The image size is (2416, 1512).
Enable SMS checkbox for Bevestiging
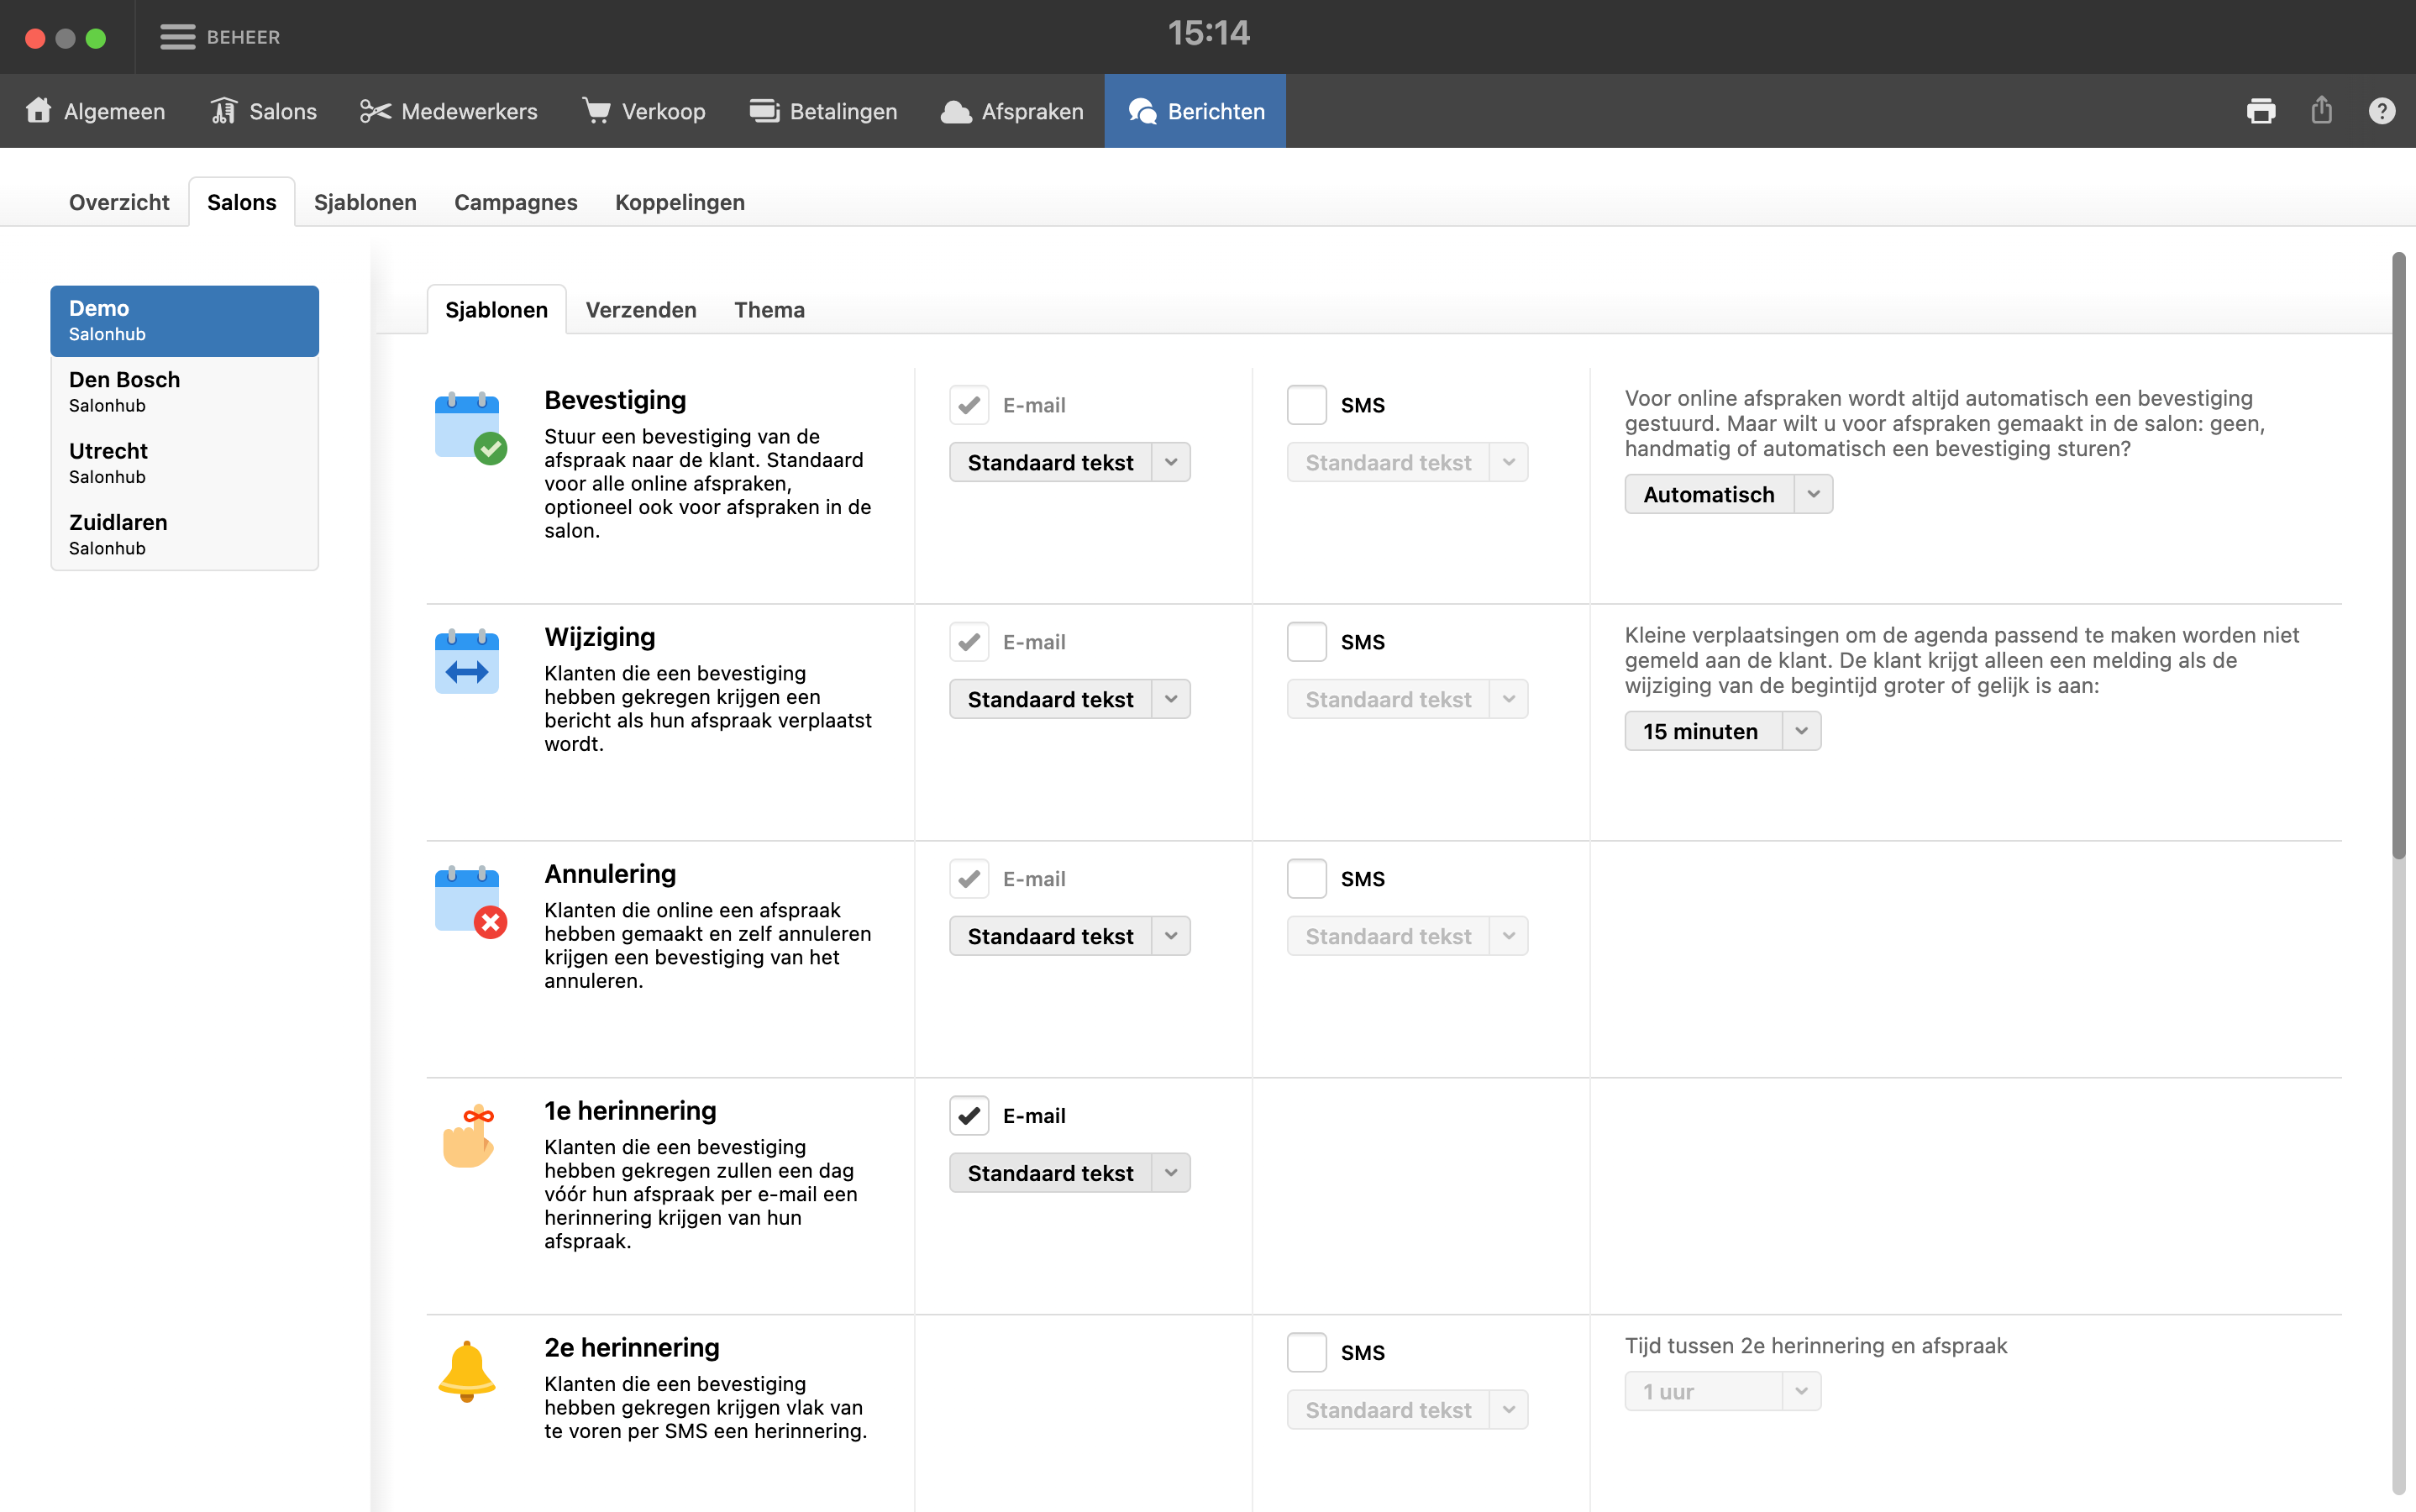[1306, 405]
